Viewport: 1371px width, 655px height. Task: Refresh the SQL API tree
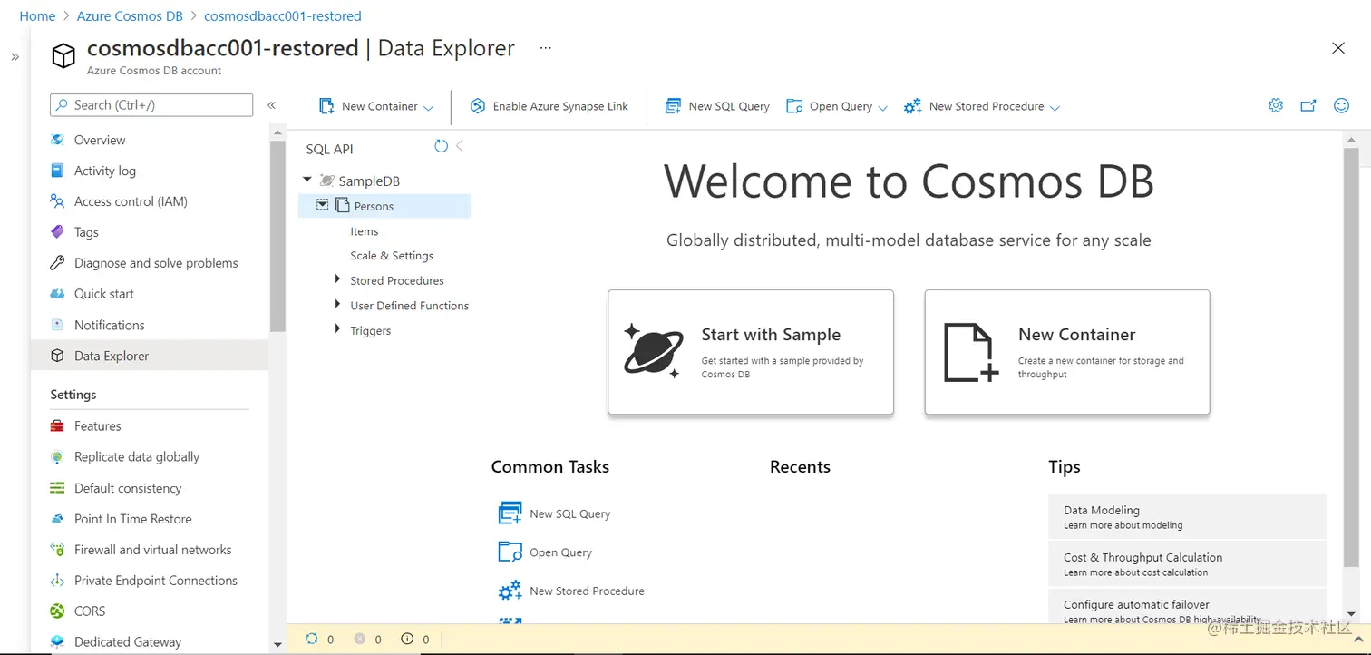click(441, 146)
